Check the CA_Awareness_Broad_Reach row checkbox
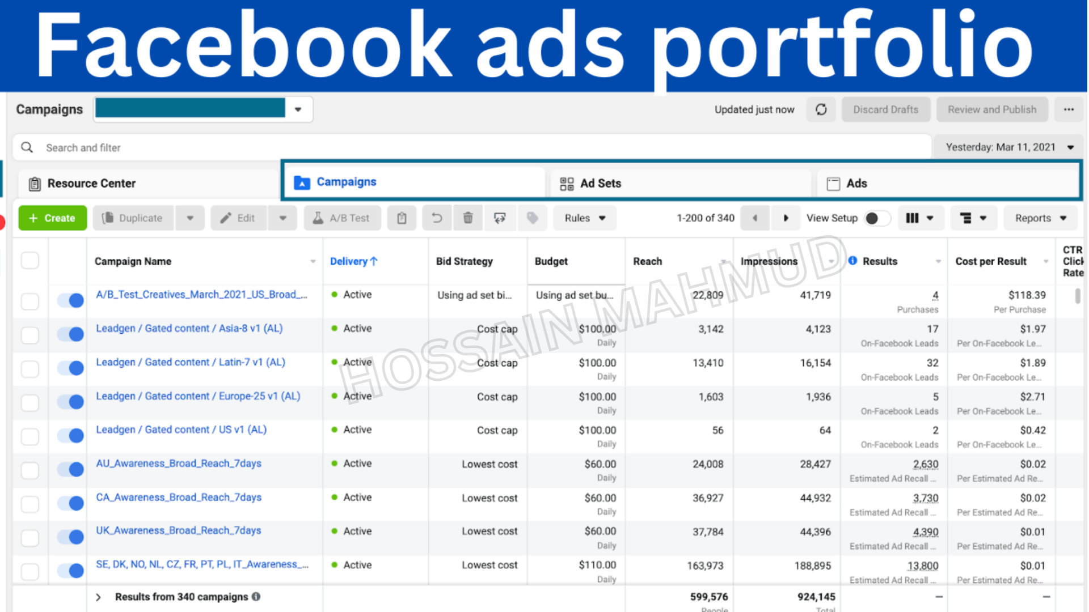 click(30, 504)
